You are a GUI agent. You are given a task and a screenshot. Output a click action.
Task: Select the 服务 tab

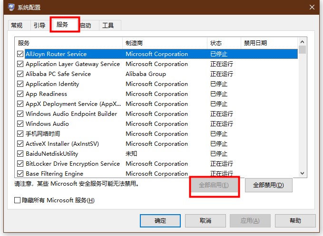pyautogui.click(x=62, y=24)
